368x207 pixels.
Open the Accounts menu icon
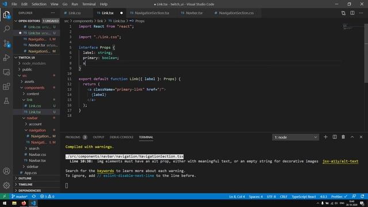click(6, 171)
